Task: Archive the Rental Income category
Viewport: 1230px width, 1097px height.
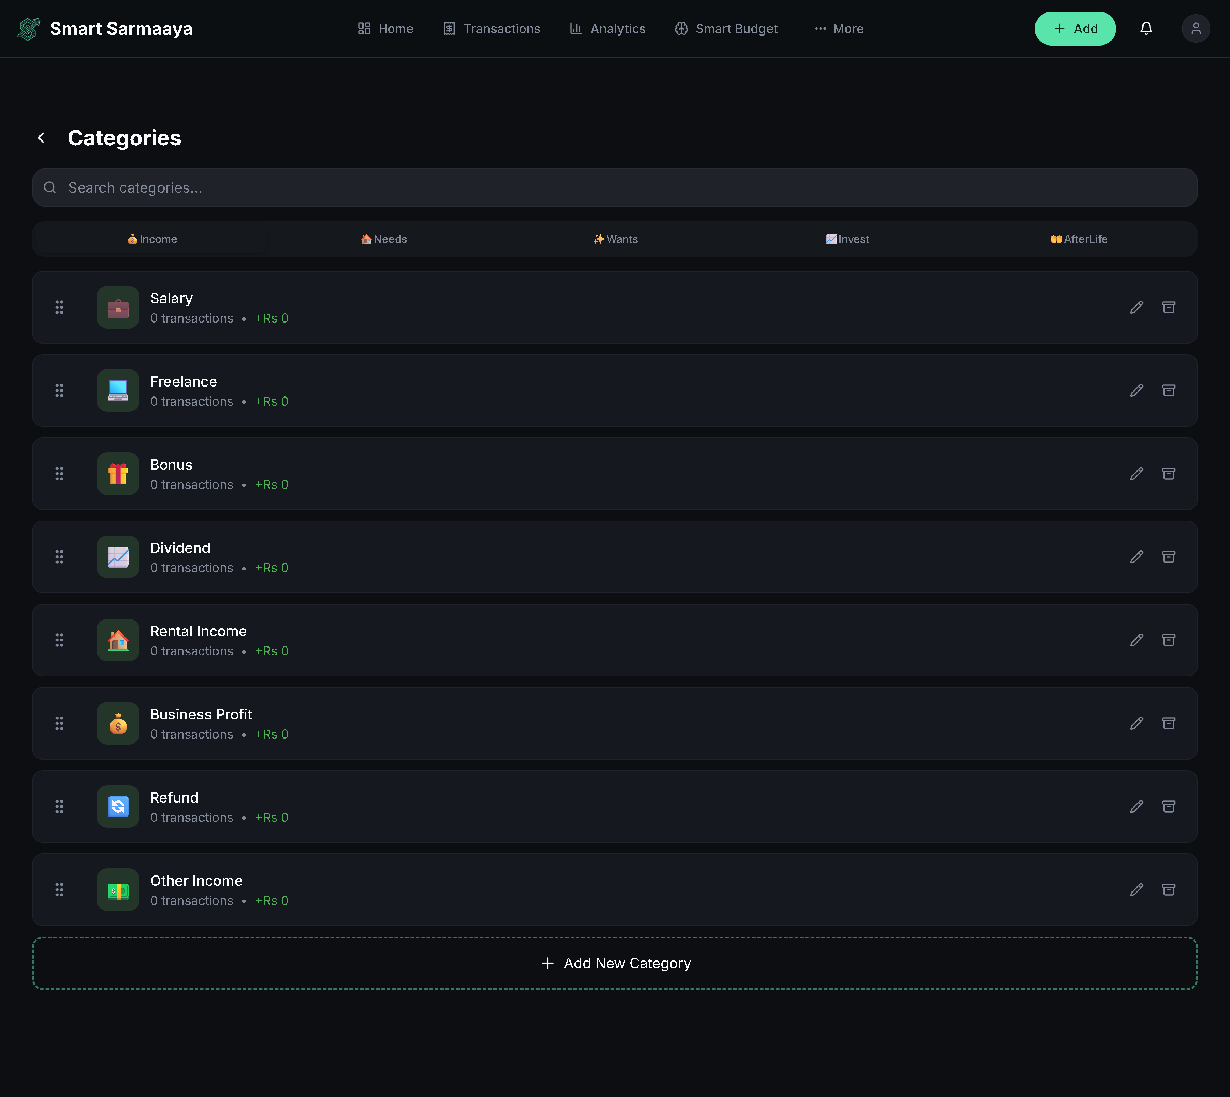Action: [1168, 640]
